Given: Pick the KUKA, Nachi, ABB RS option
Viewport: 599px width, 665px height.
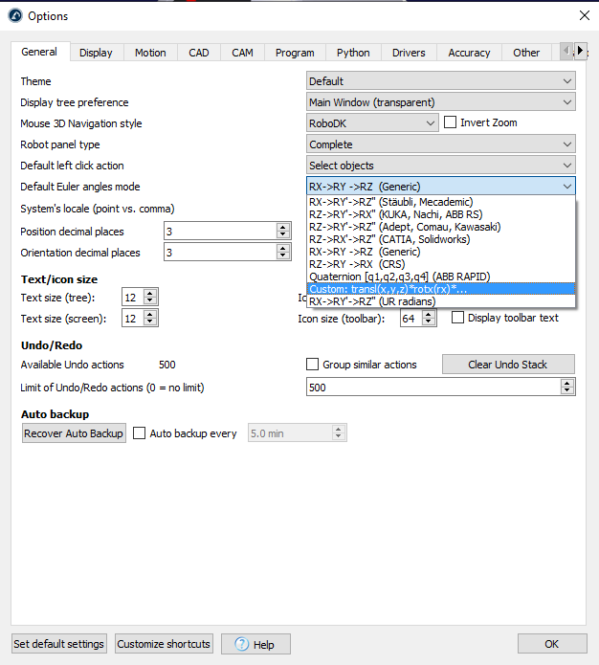Looking at the screenshot, I should (395, 214).
